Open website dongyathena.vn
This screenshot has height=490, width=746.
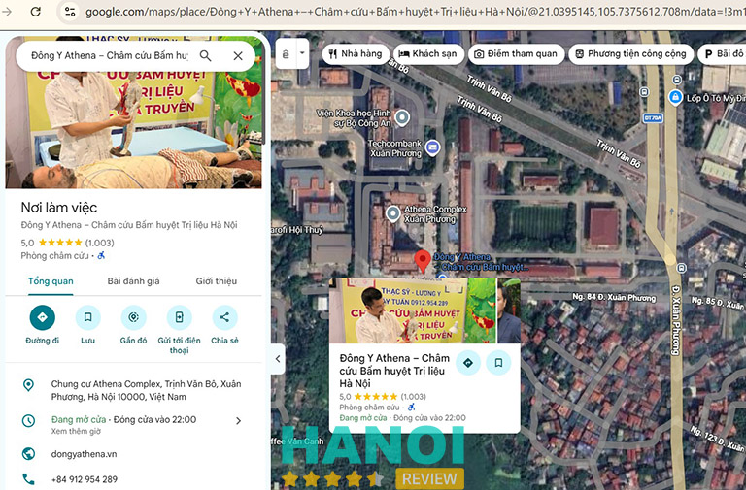(84, 454)
